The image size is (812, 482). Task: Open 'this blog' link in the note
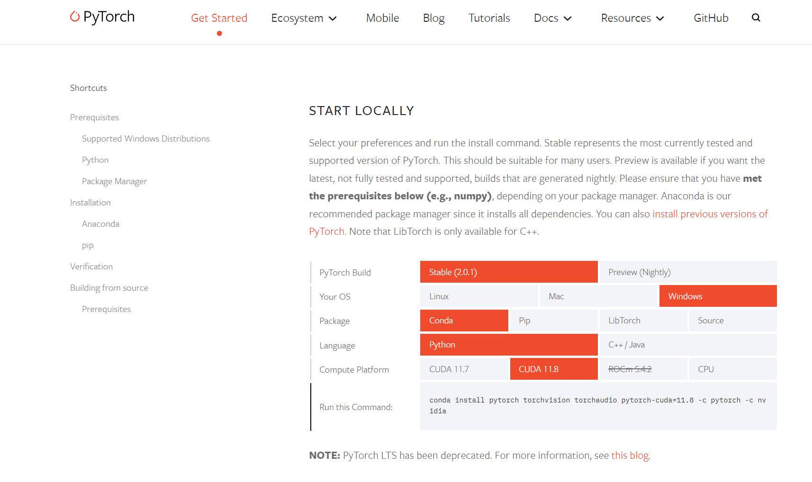(630, 455)
